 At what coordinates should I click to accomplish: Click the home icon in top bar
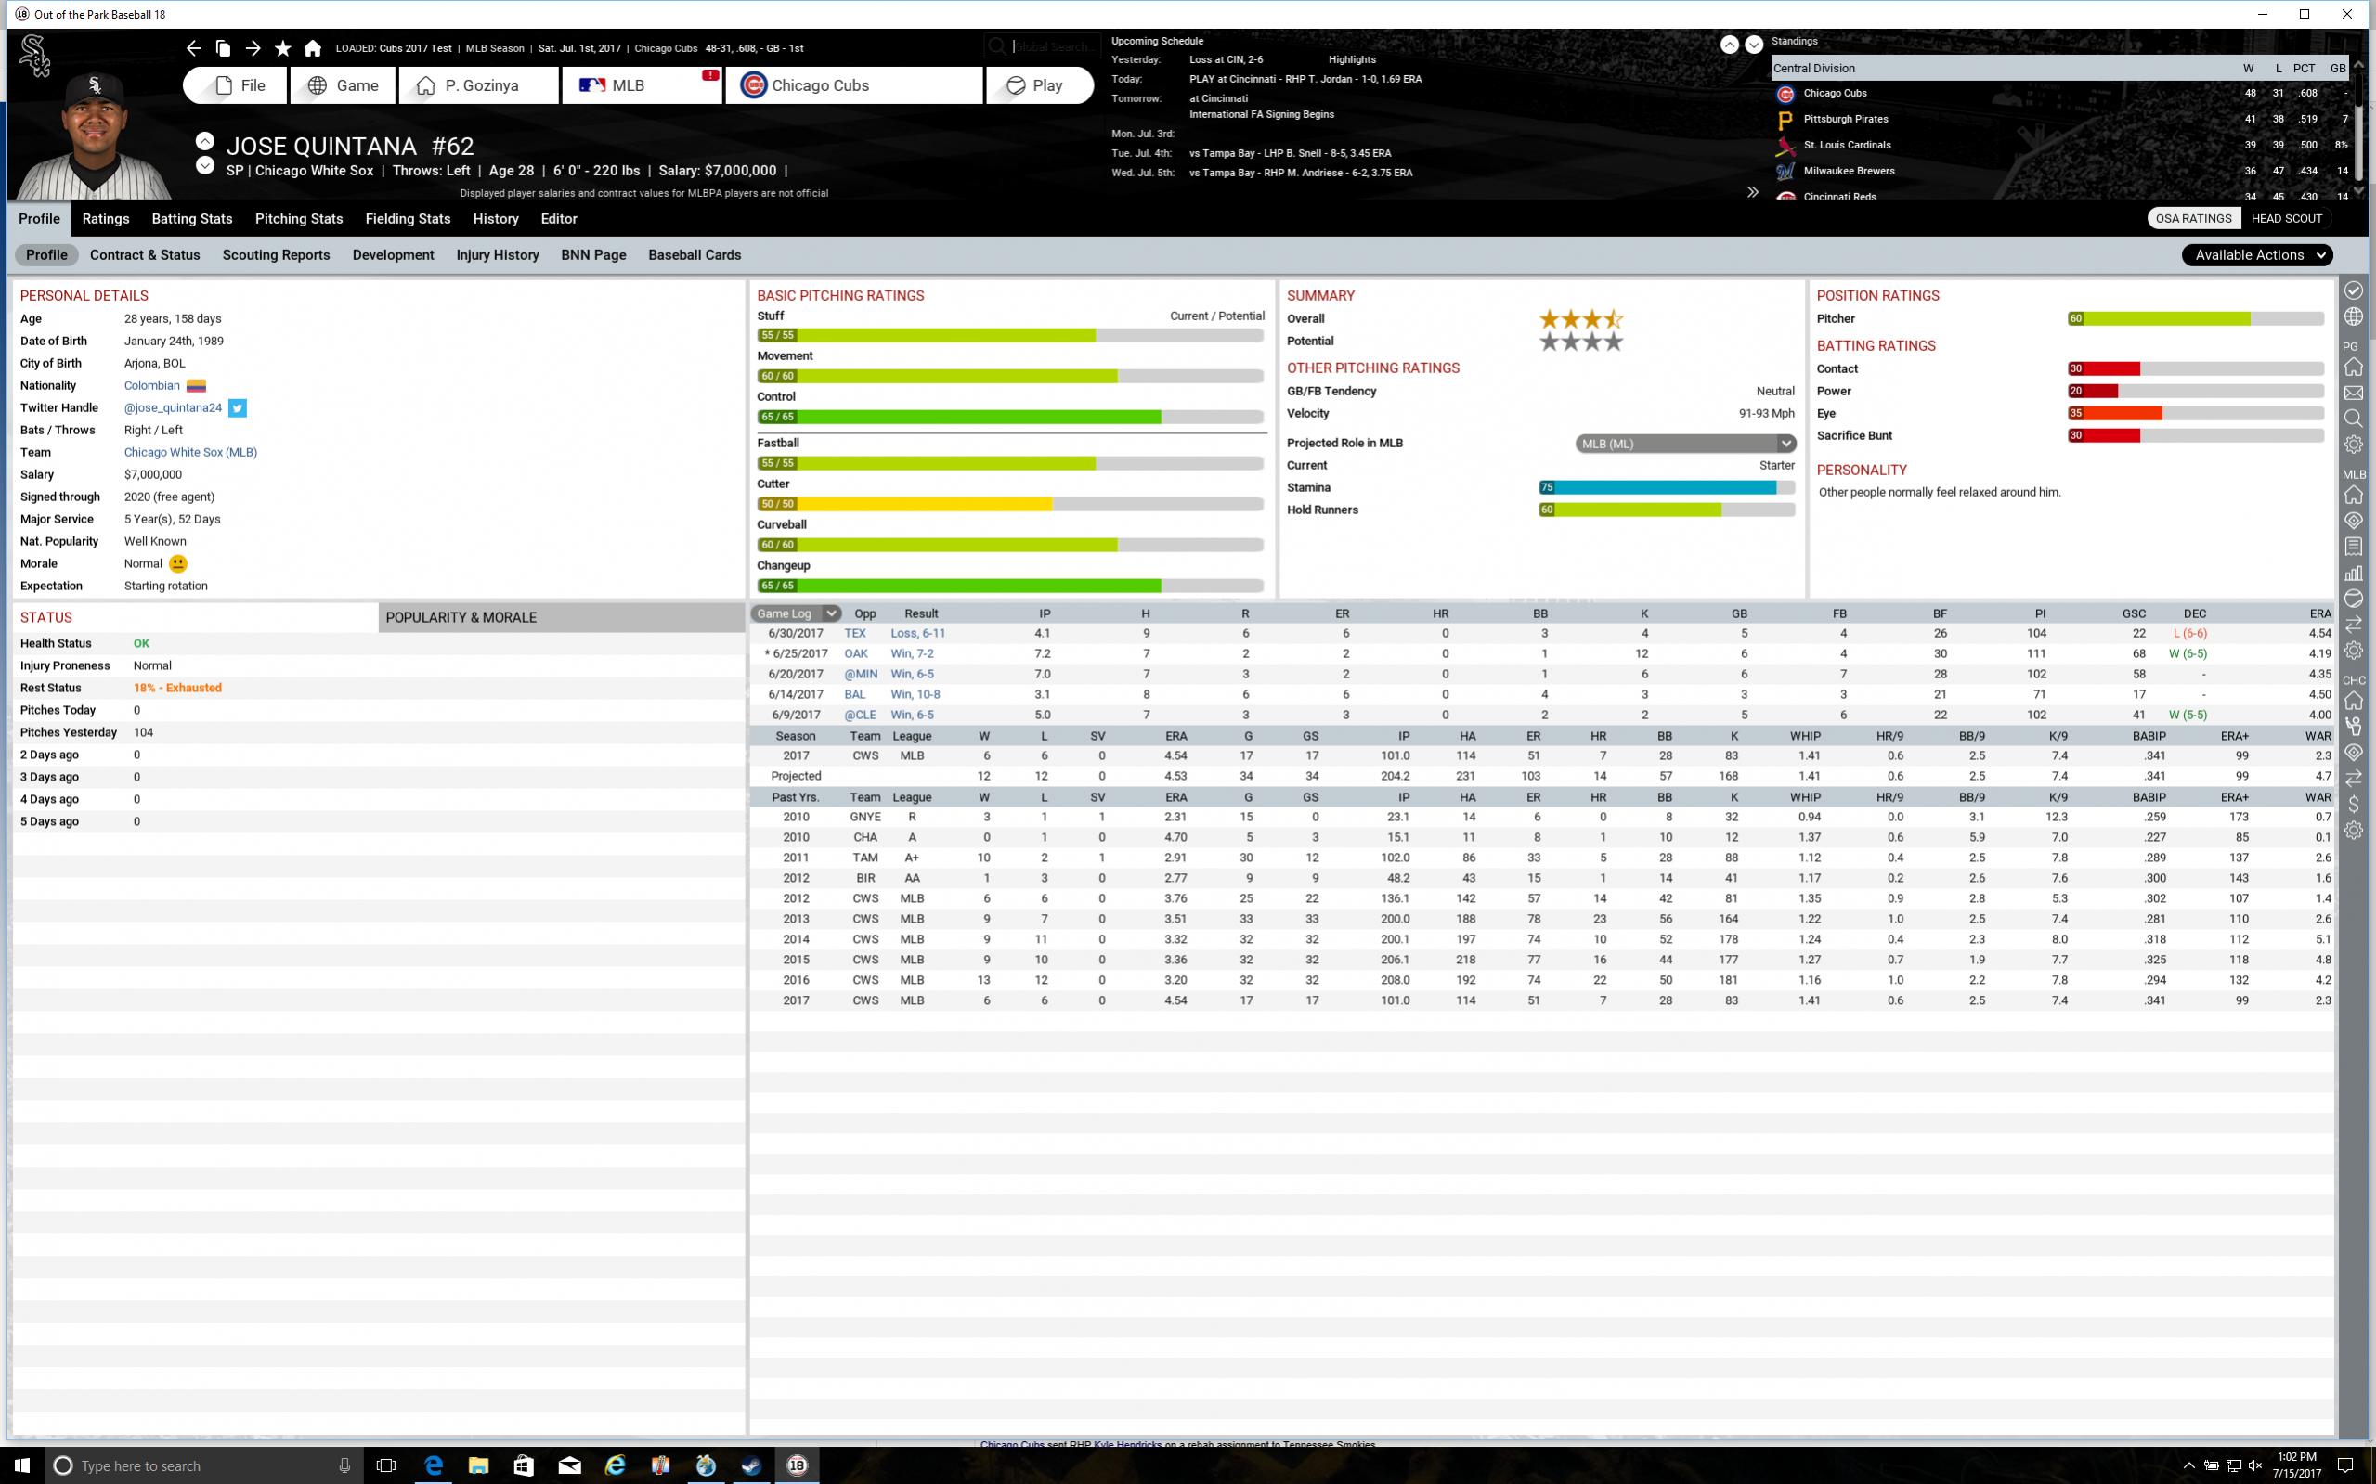tap(312, 48)
